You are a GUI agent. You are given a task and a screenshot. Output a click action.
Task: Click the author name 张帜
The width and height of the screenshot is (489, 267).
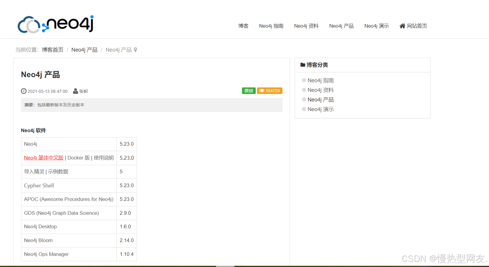83,91
